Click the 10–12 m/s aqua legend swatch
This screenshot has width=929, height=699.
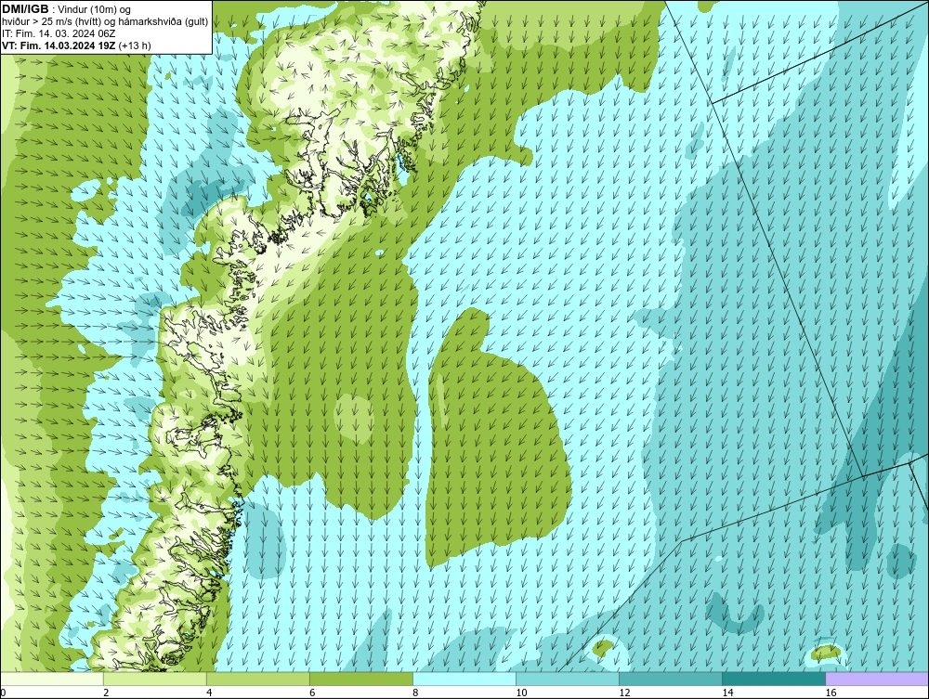point(568,679)
